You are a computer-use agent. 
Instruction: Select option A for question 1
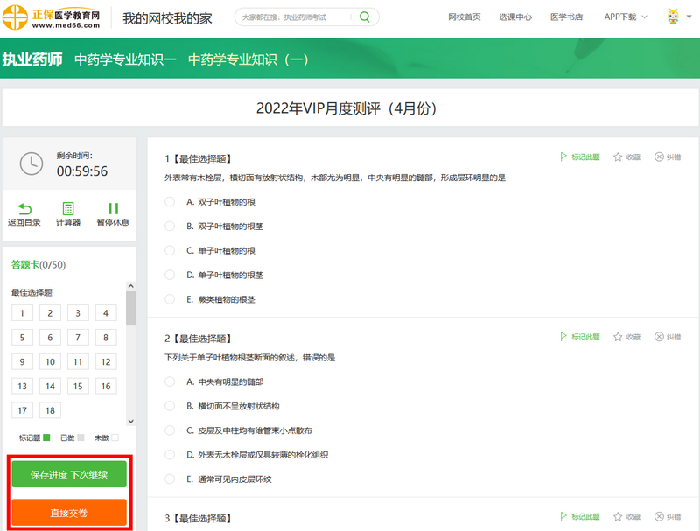170,201
